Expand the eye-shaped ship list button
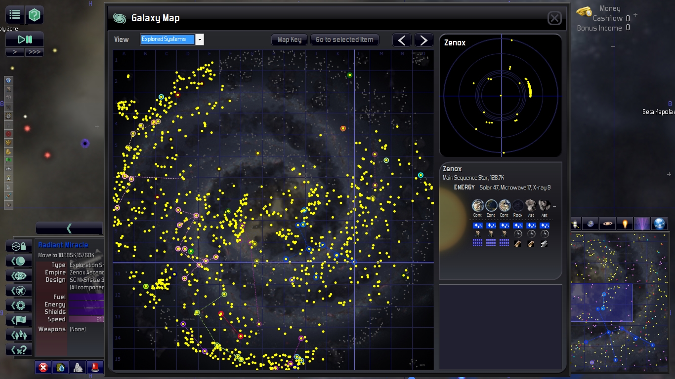The height and width of the screenshot is (379, 675). click(19, 275)
